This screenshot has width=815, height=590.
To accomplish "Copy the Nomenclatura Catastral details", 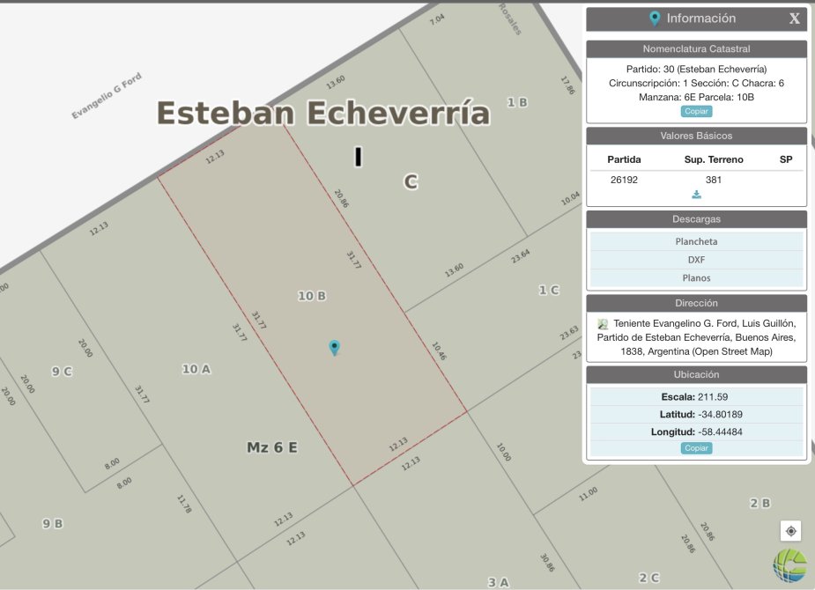I will coord(696,112).
